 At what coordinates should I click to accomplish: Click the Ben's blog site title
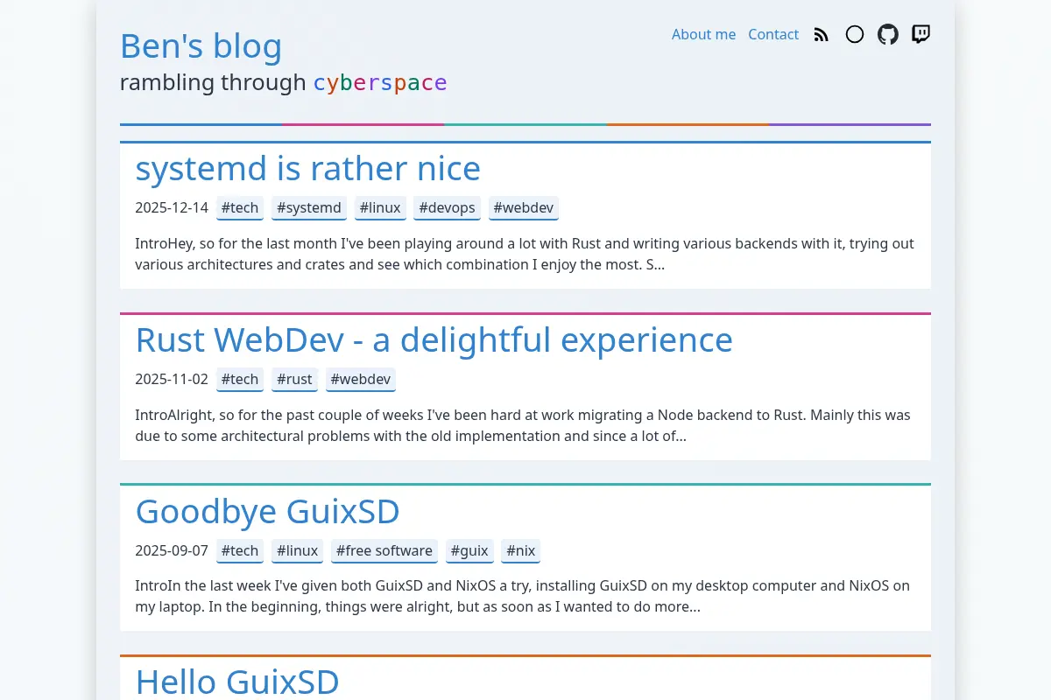[201, 46]
